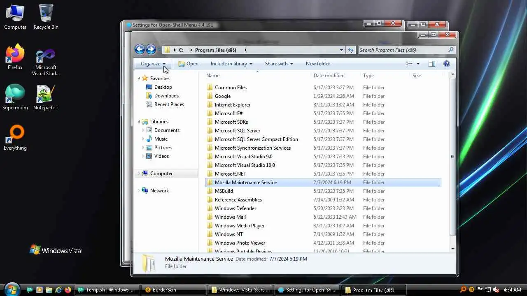Sort by the Type column header
Image resolution: width=527 pixels, height=296 pixels.
385,76
